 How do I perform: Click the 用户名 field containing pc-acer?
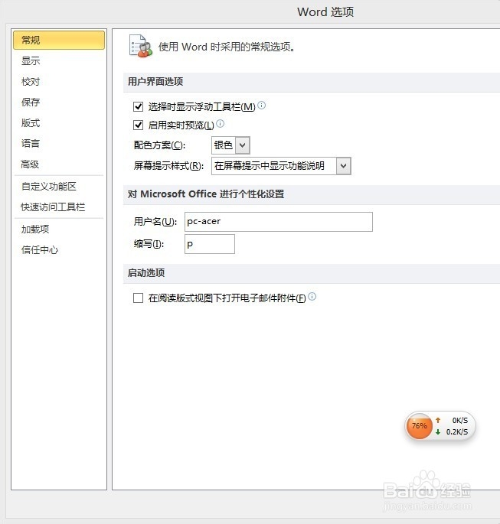(x=279, y=222)
